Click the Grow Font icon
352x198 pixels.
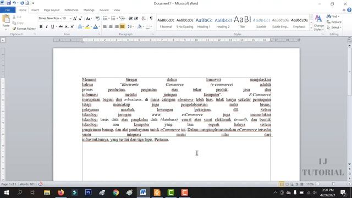point(75,18)
